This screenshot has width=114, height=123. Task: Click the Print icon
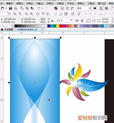point(16,8)
